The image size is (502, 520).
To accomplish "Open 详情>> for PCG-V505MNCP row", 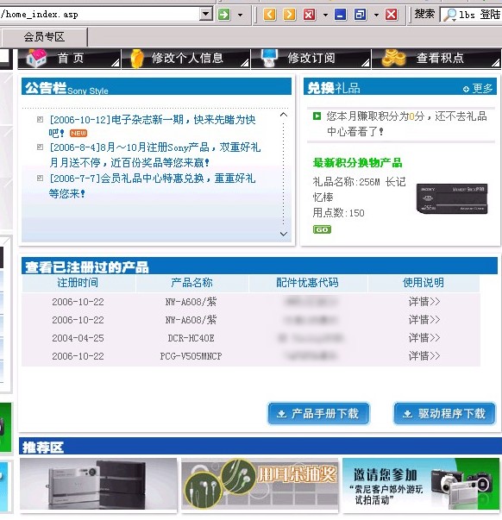I will coord(424,356).
